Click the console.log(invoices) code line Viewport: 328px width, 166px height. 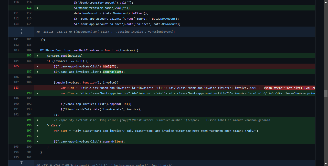(65, 56)
